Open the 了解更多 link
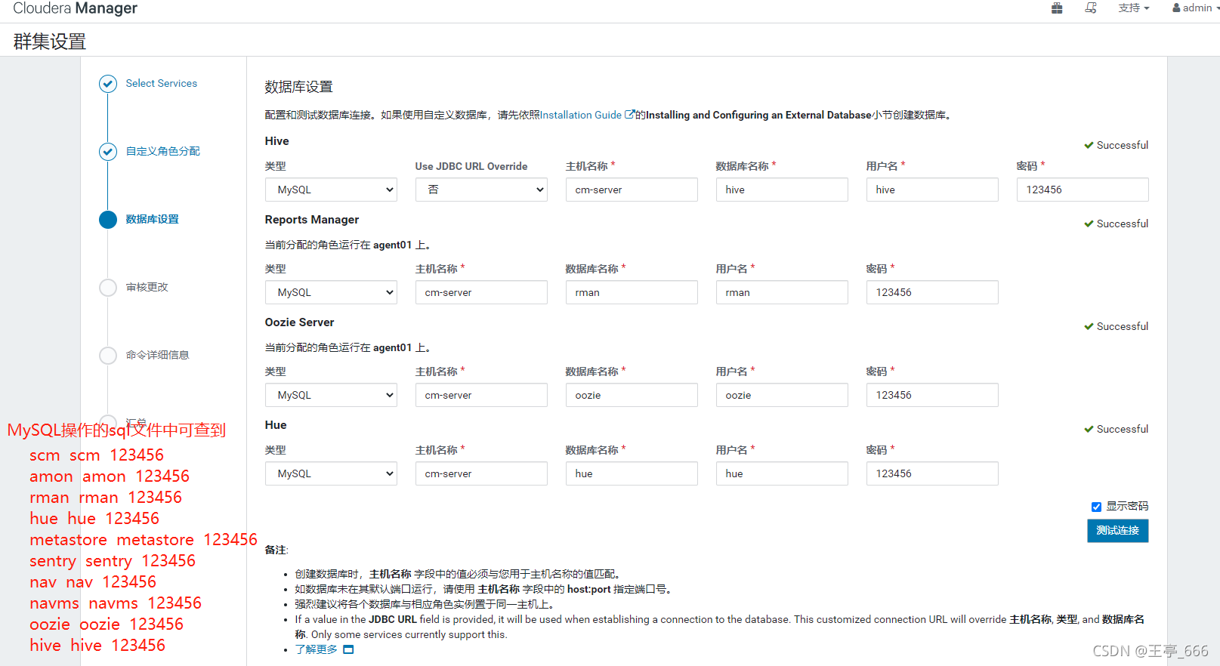This screenshot has height=666, width=1220. tap(316, 649)
